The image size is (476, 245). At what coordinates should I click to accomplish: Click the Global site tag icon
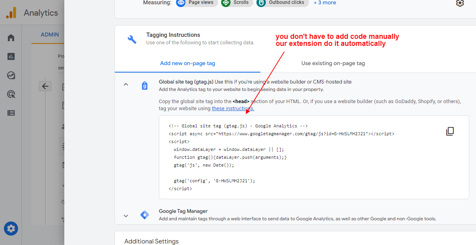[145, 86]
